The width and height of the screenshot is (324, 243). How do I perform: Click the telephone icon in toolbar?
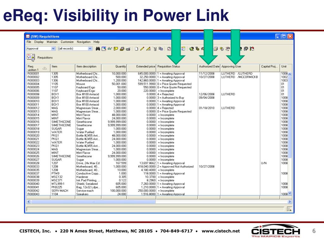228,49
